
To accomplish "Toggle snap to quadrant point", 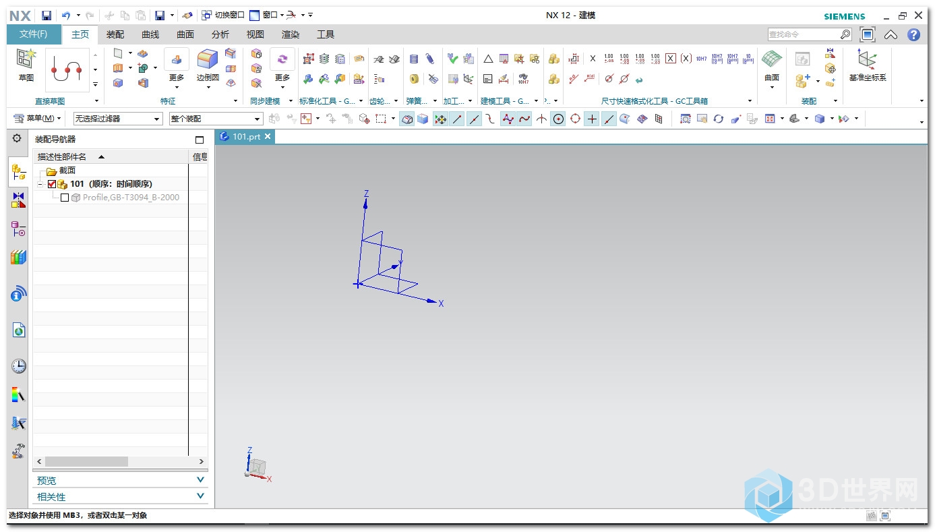I will [575, 119].
